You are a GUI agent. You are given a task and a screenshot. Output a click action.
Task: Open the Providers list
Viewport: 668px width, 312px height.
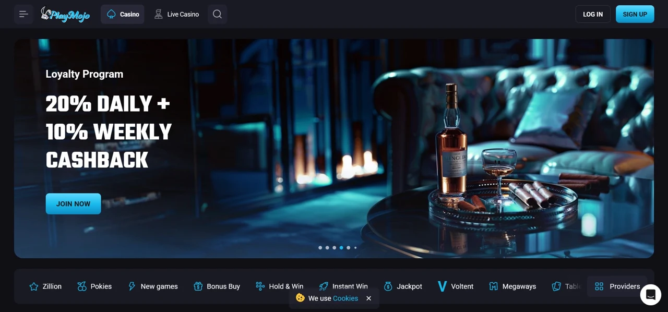617,286
